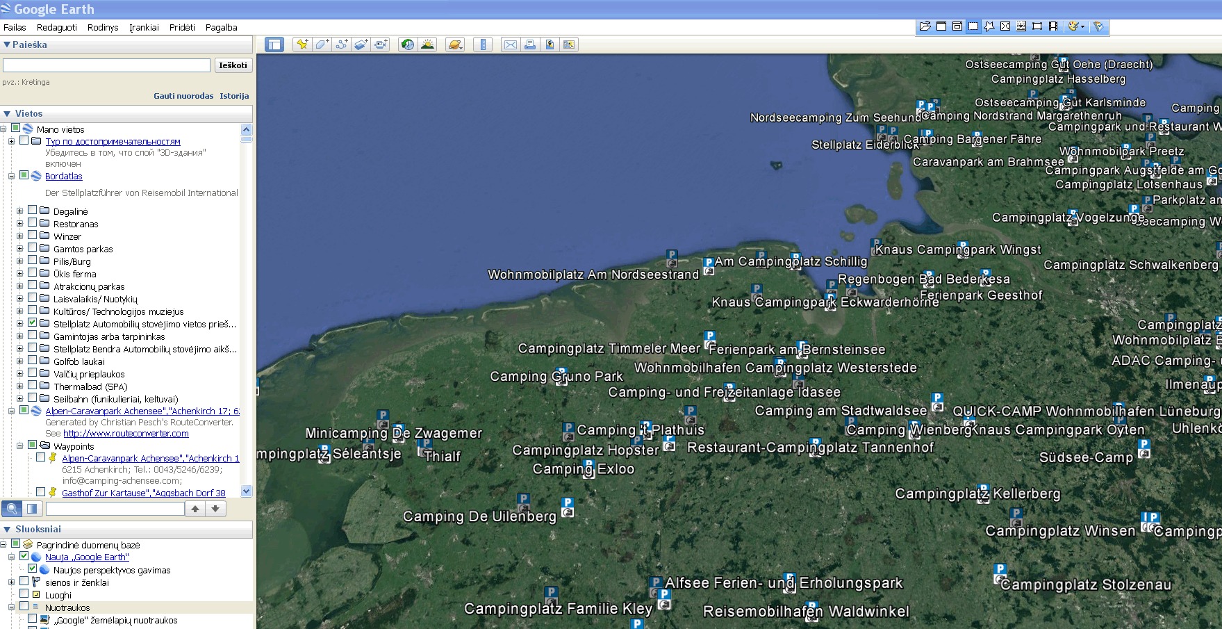Expand the Atrakcionų parkas folder
The width and height of the screenshot is (1222, 629).
pos(19,286)
